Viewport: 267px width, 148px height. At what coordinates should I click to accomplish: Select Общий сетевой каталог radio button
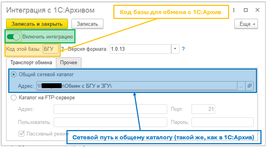click(x=14, y=74)
